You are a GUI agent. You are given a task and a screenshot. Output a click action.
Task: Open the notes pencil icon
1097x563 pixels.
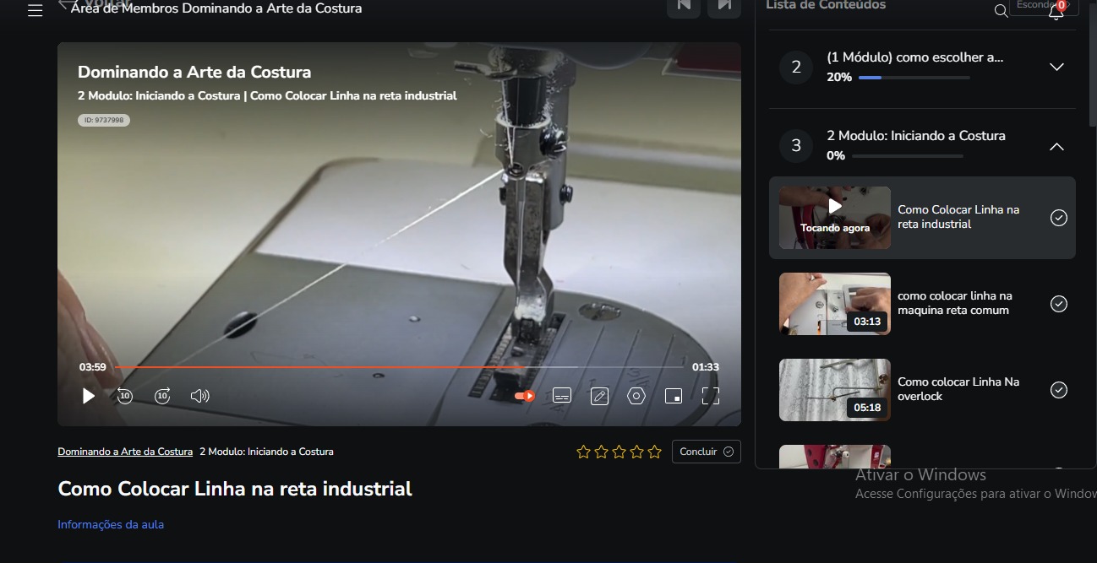pyautogui.click(x=599, y=396)
